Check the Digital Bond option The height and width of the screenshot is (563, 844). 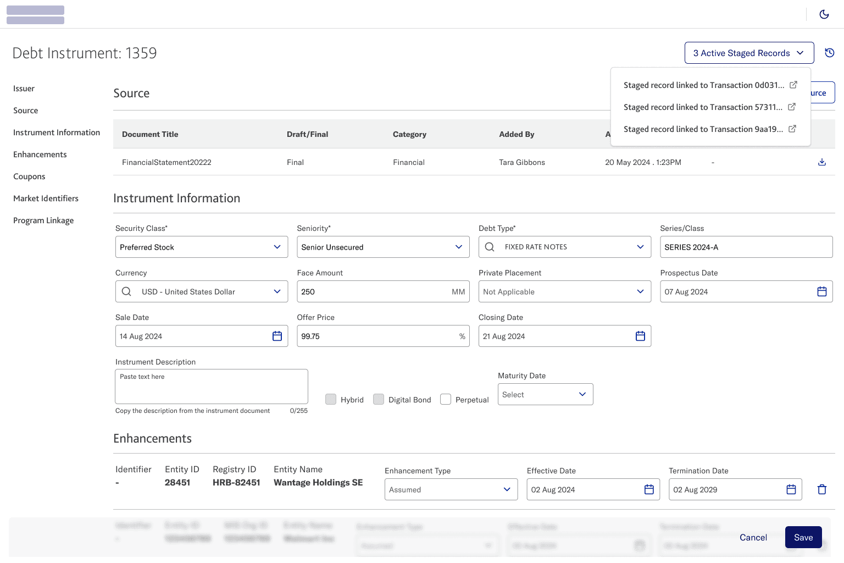379,400
